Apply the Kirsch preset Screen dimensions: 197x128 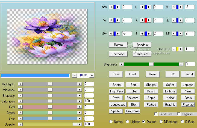pos(151,91)
